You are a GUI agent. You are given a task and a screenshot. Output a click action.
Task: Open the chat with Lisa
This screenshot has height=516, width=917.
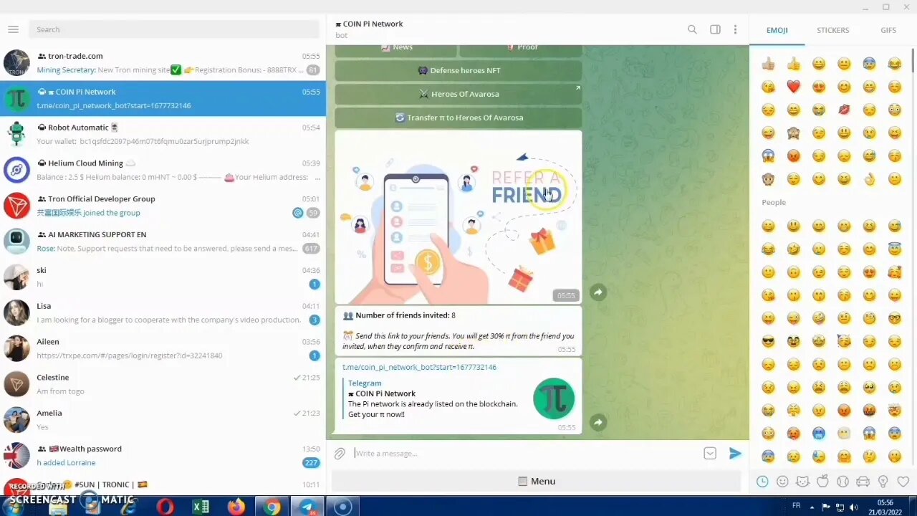(x=163, y=312)
